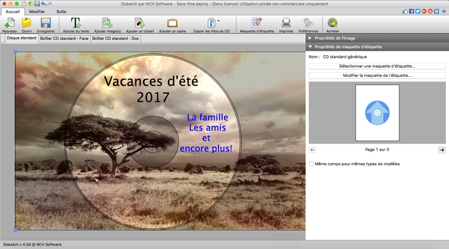Screen dimensions: 449x249
Task: Save using the Enregistrer toolbar icon
Action: (x=45, y=23)
